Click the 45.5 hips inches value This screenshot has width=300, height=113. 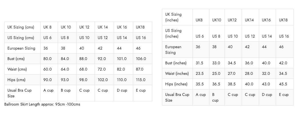[x=283, y=84]
